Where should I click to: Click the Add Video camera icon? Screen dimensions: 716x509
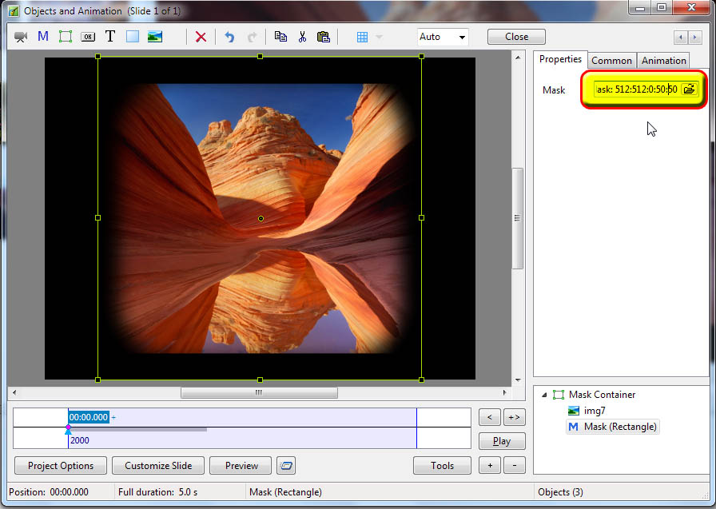[x=21, y=37]
